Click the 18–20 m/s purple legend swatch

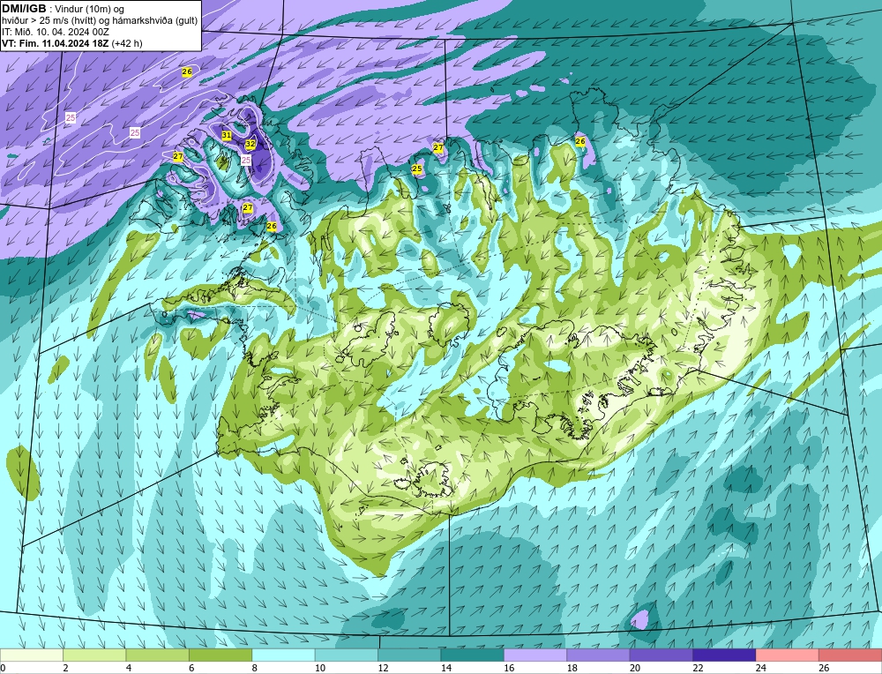coord(599,655)
